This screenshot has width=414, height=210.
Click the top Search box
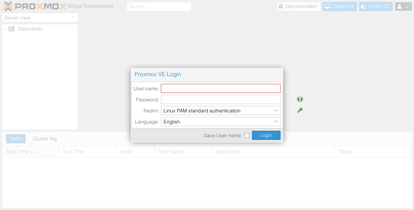point(159,6)
